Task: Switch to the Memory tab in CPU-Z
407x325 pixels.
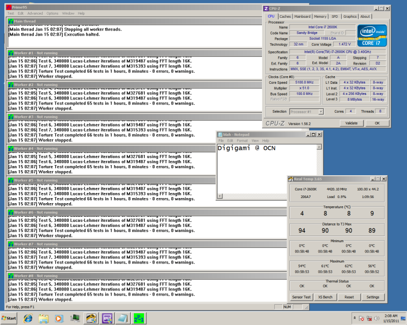Action: (320, 16)
